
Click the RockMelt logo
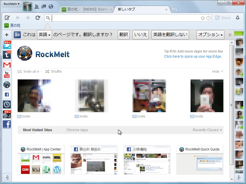click(43, 53)
